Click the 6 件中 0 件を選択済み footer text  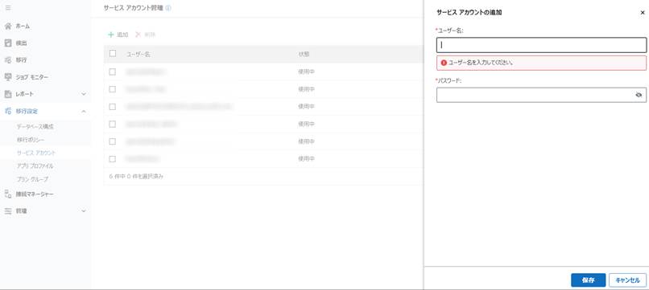(136, 177)
